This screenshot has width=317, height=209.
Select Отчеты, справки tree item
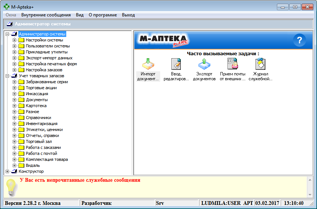point(42,135)
